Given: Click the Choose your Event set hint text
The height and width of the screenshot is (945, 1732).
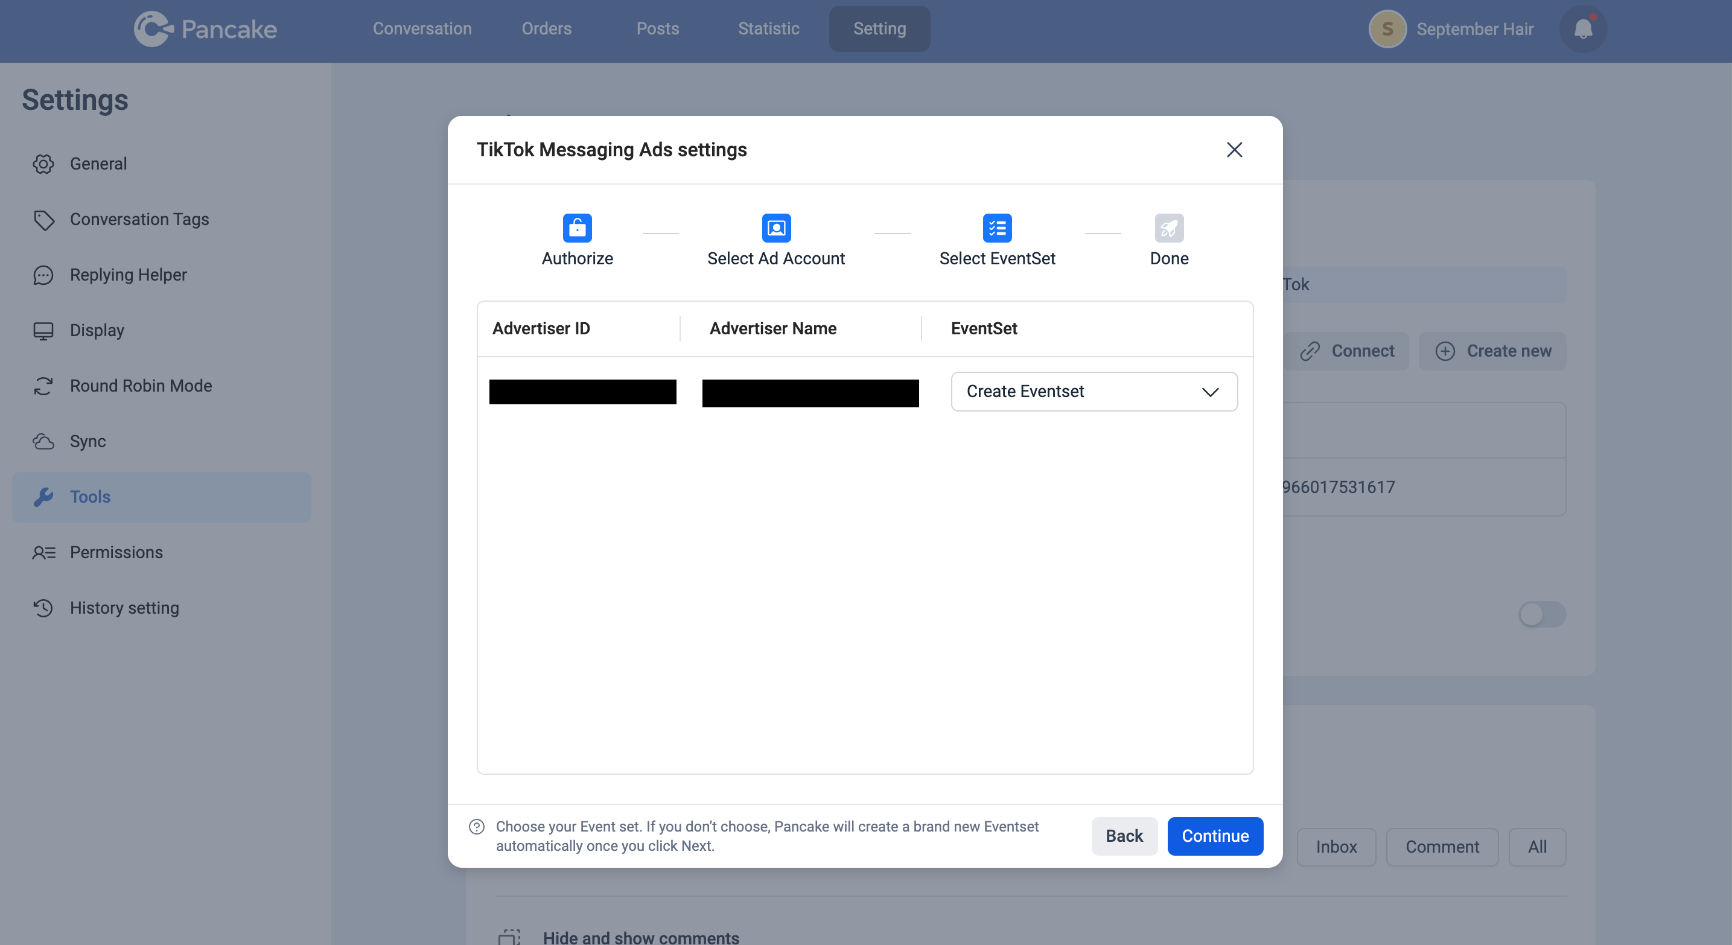Looking at the screenshot, I should pos(767,836).
